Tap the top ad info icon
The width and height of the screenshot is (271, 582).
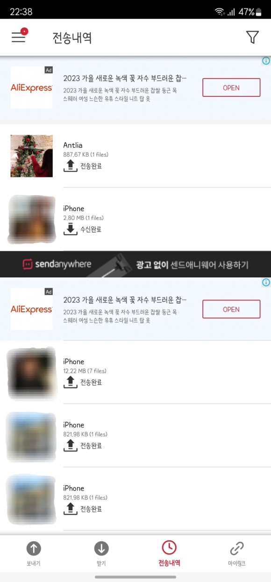point(266,61)
